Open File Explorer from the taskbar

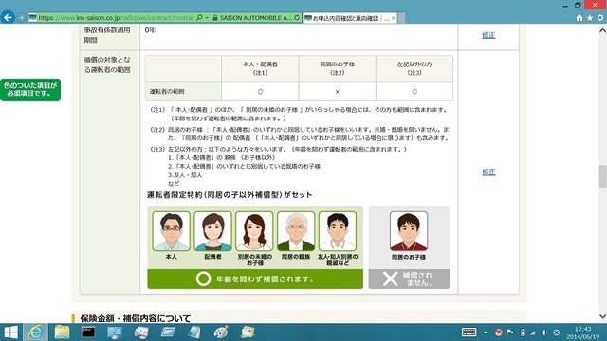pyautogui.click(x=62, y=332)
